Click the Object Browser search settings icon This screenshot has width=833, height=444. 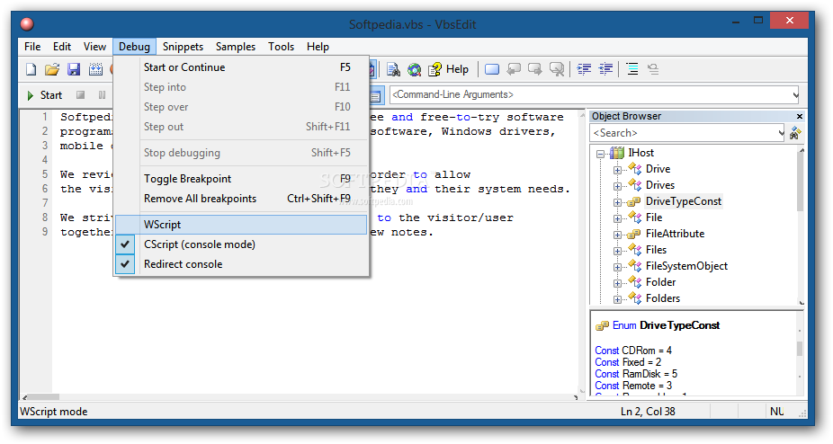tap(795, 133)
